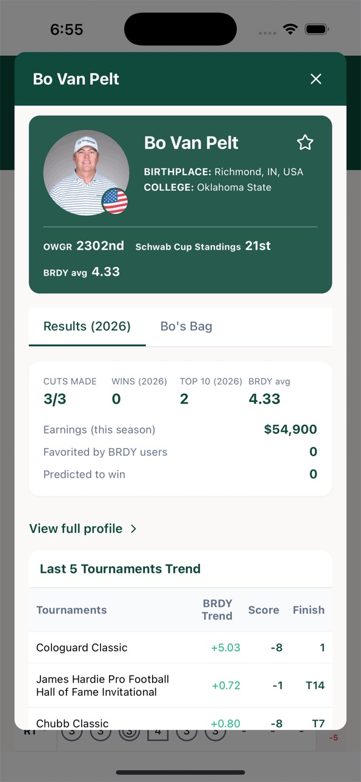Tap the chevron next to View full profile
Viewport: 361px width, 782px height.
(133, 529)
